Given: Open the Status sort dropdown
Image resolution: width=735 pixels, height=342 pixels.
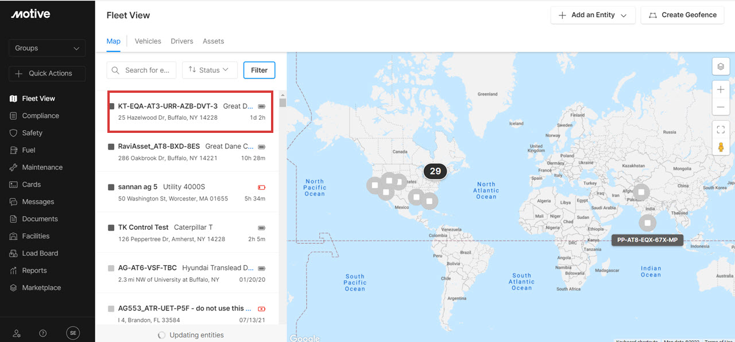Looking at the screenshot, I should click(208, 70).
